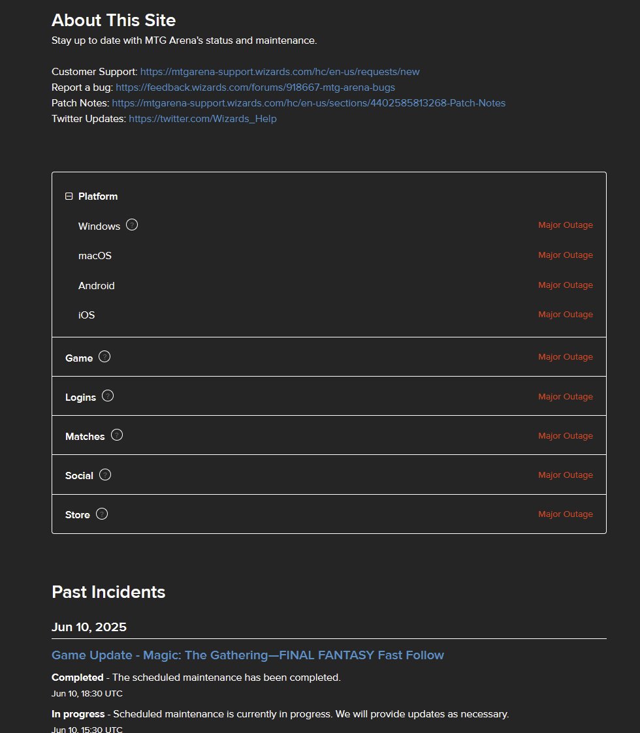
Task: Click the Completed status update text
Action: [x=196, y=678]
